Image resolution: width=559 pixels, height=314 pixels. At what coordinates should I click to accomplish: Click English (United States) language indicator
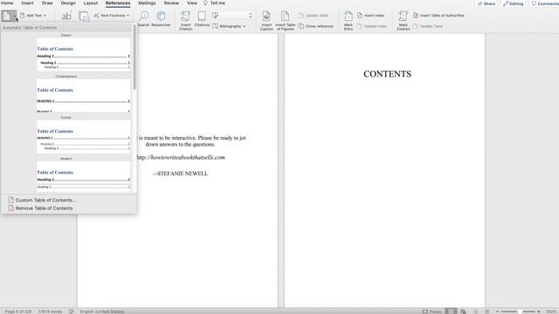click(x=102, y=311)
